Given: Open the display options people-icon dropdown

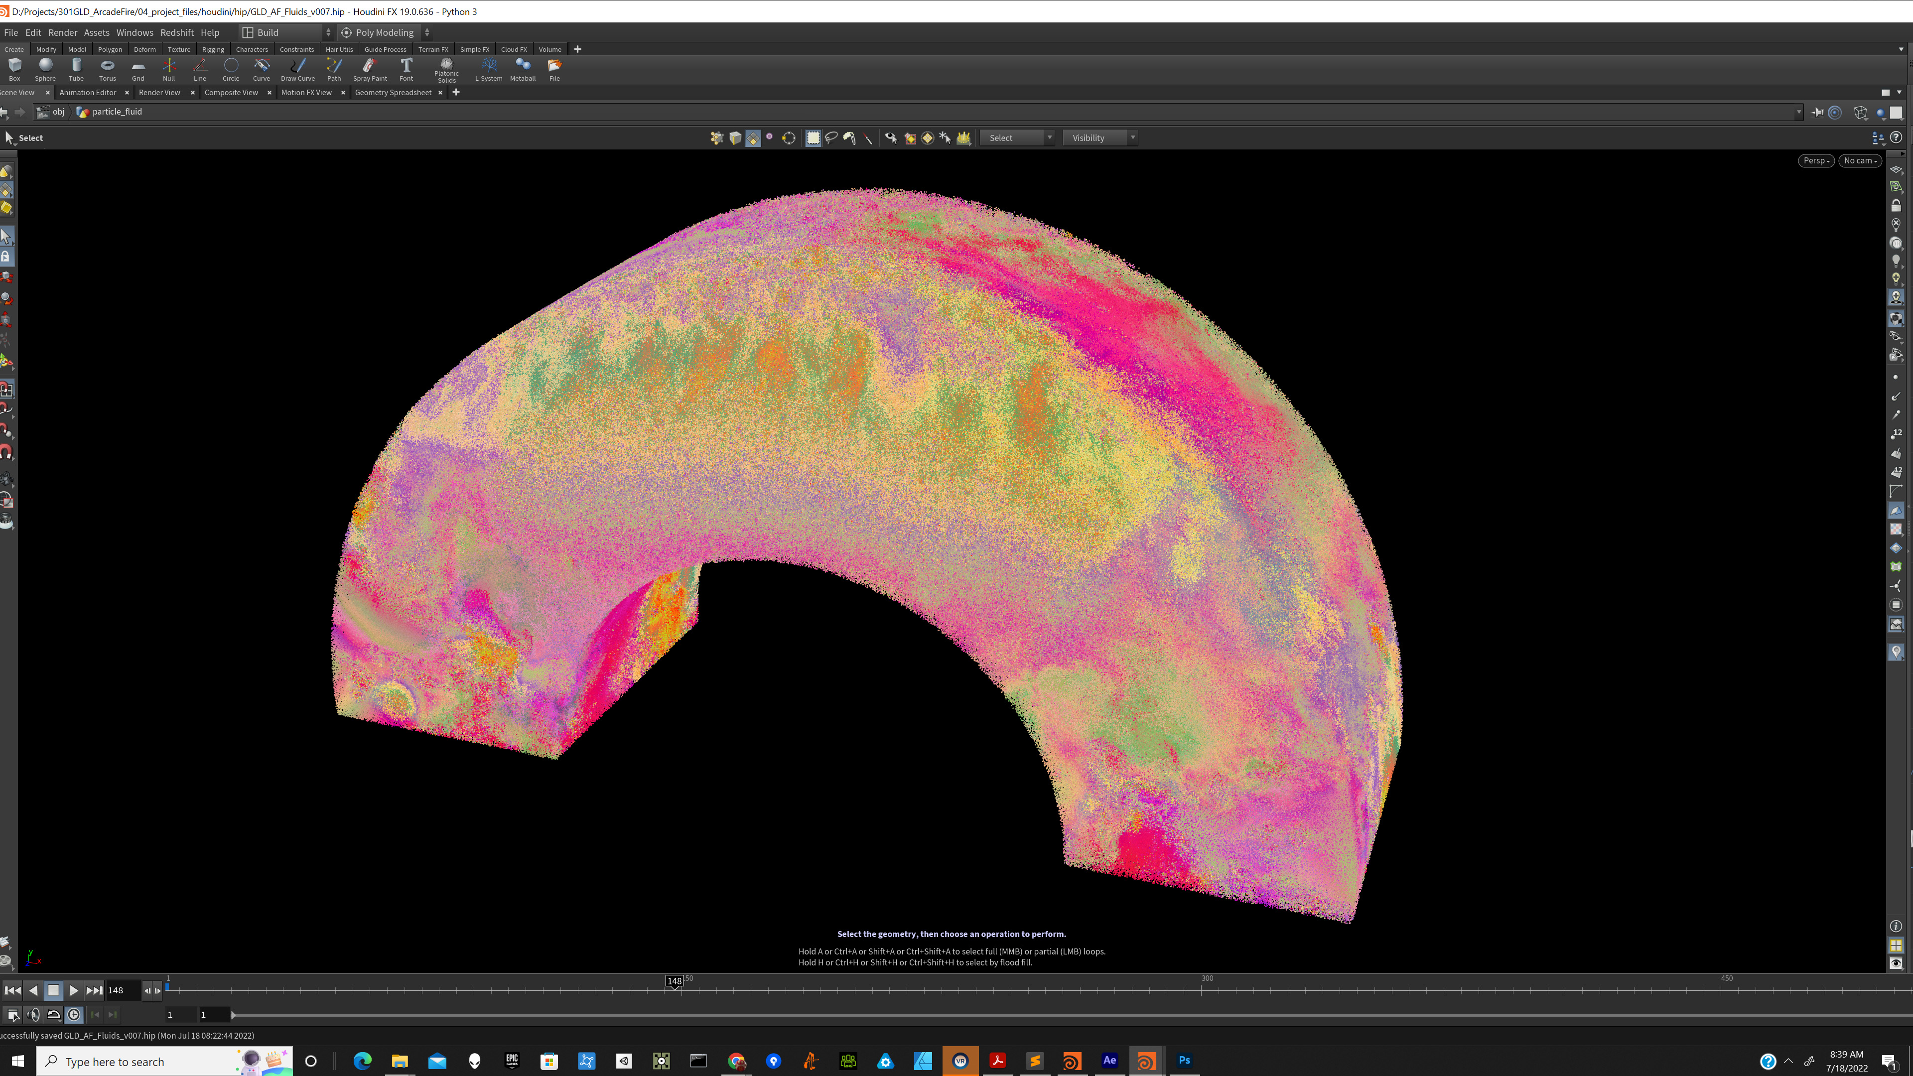Looking at the screenshot, I should pos(1878,138).
